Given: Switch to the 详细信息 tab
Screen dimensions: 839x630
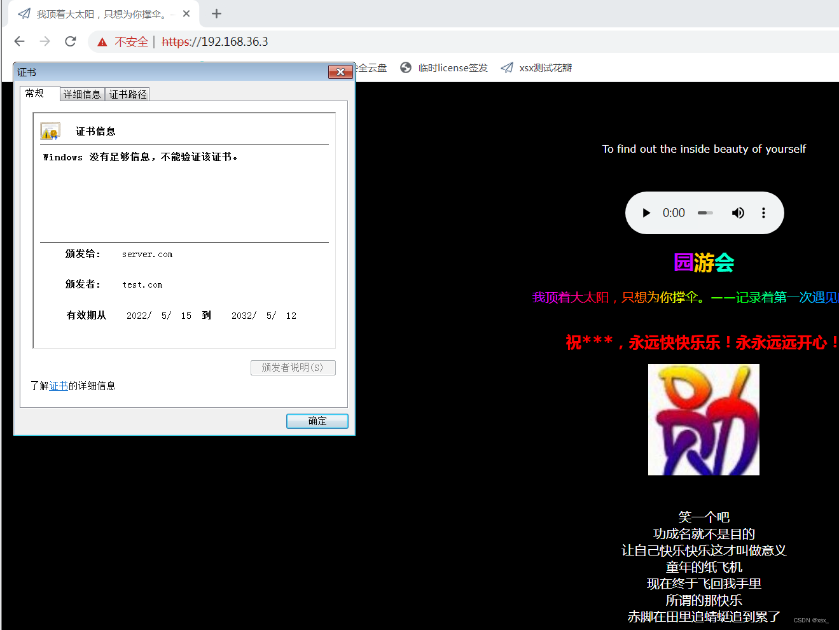Looking at the screenshot, I should pyautogui.click(x=82, y=94).
